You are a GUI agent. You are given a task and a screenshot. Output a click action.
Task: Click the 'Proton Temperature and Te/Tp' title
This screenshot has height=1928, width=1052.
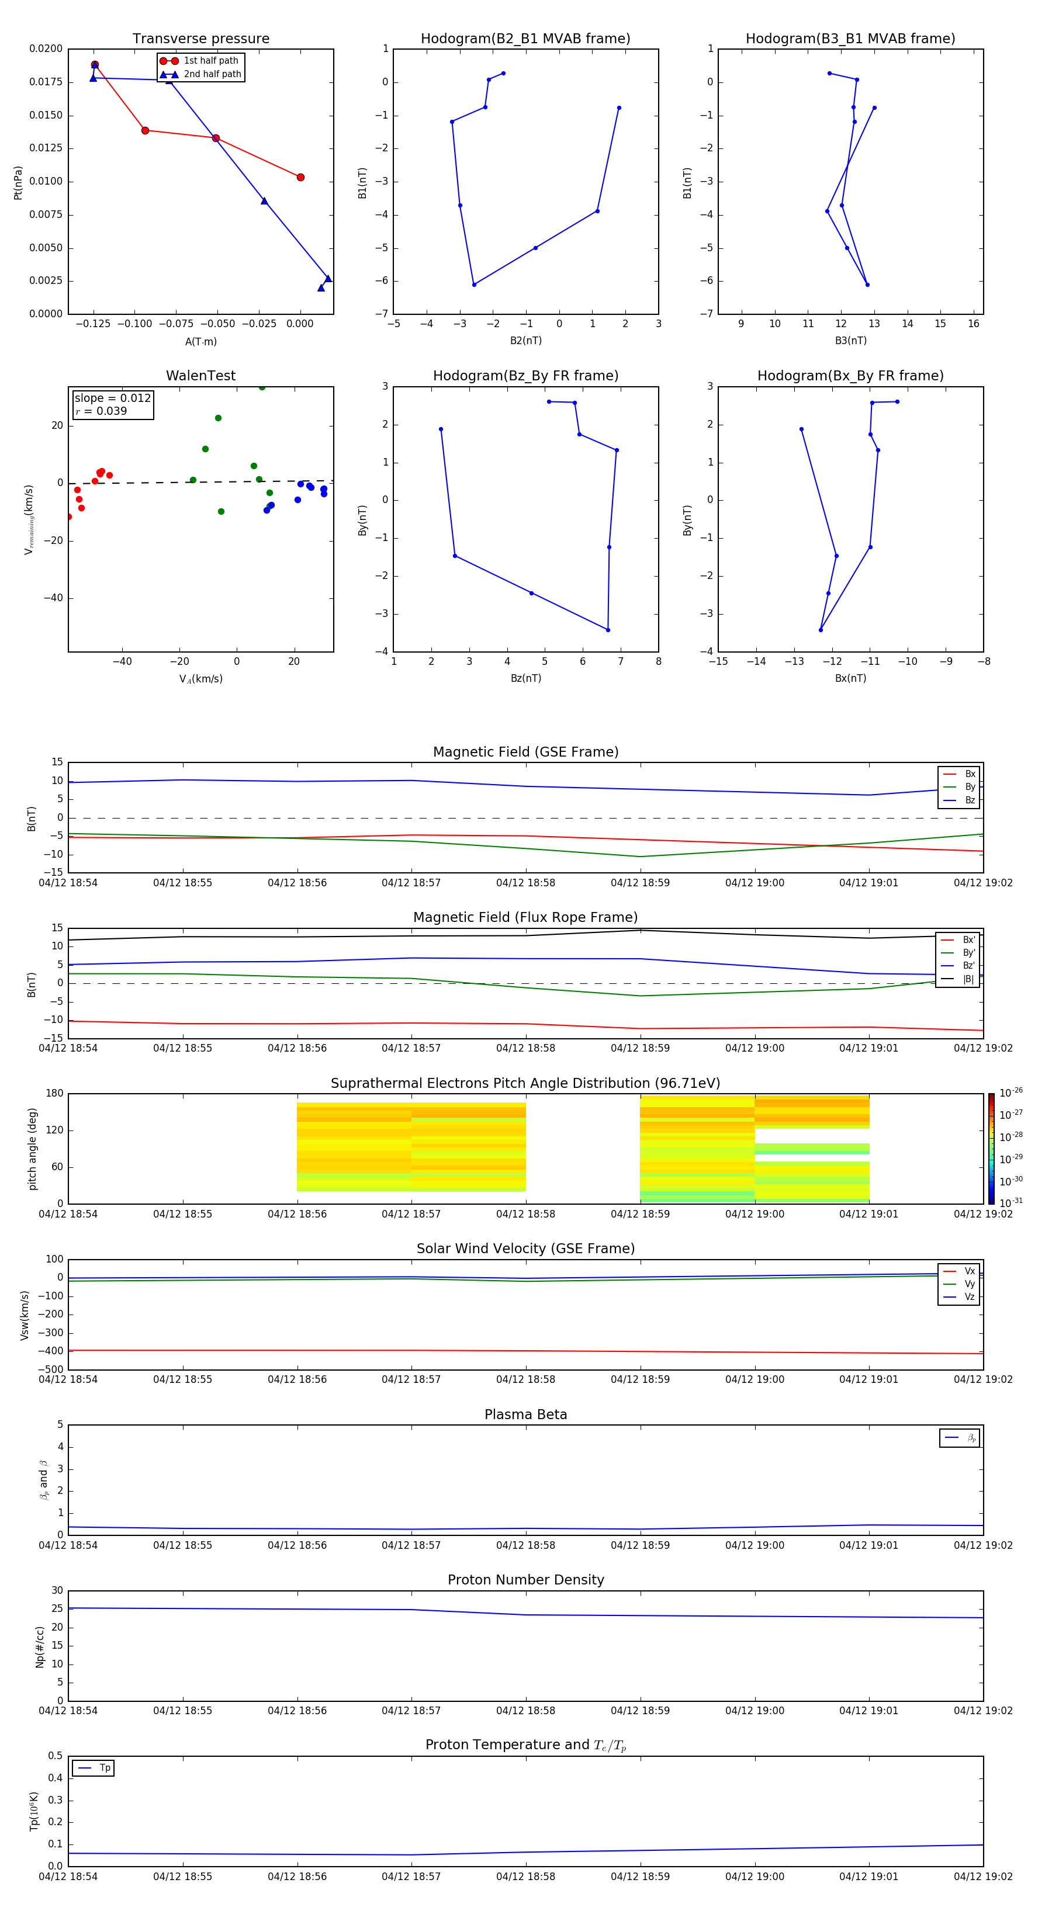click(x=525, y=1745)
